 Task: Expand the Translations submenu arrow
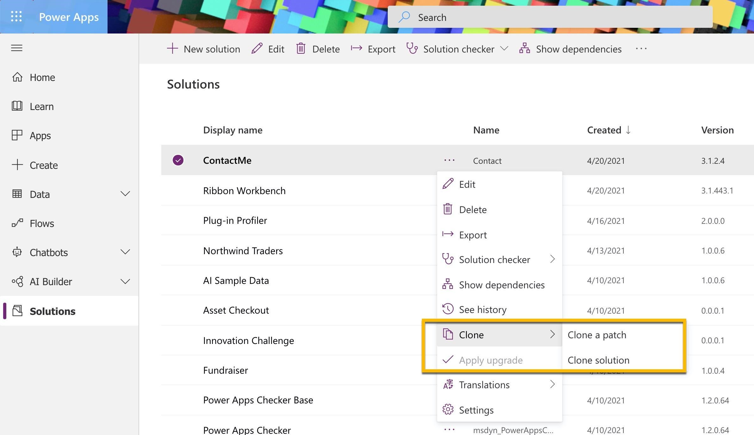(553, 384)
